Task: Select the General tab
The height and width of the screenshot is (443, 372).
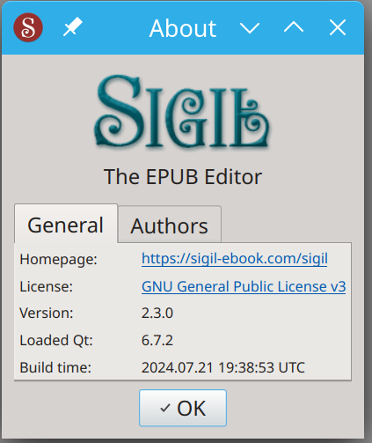Action: pos(66,224)
